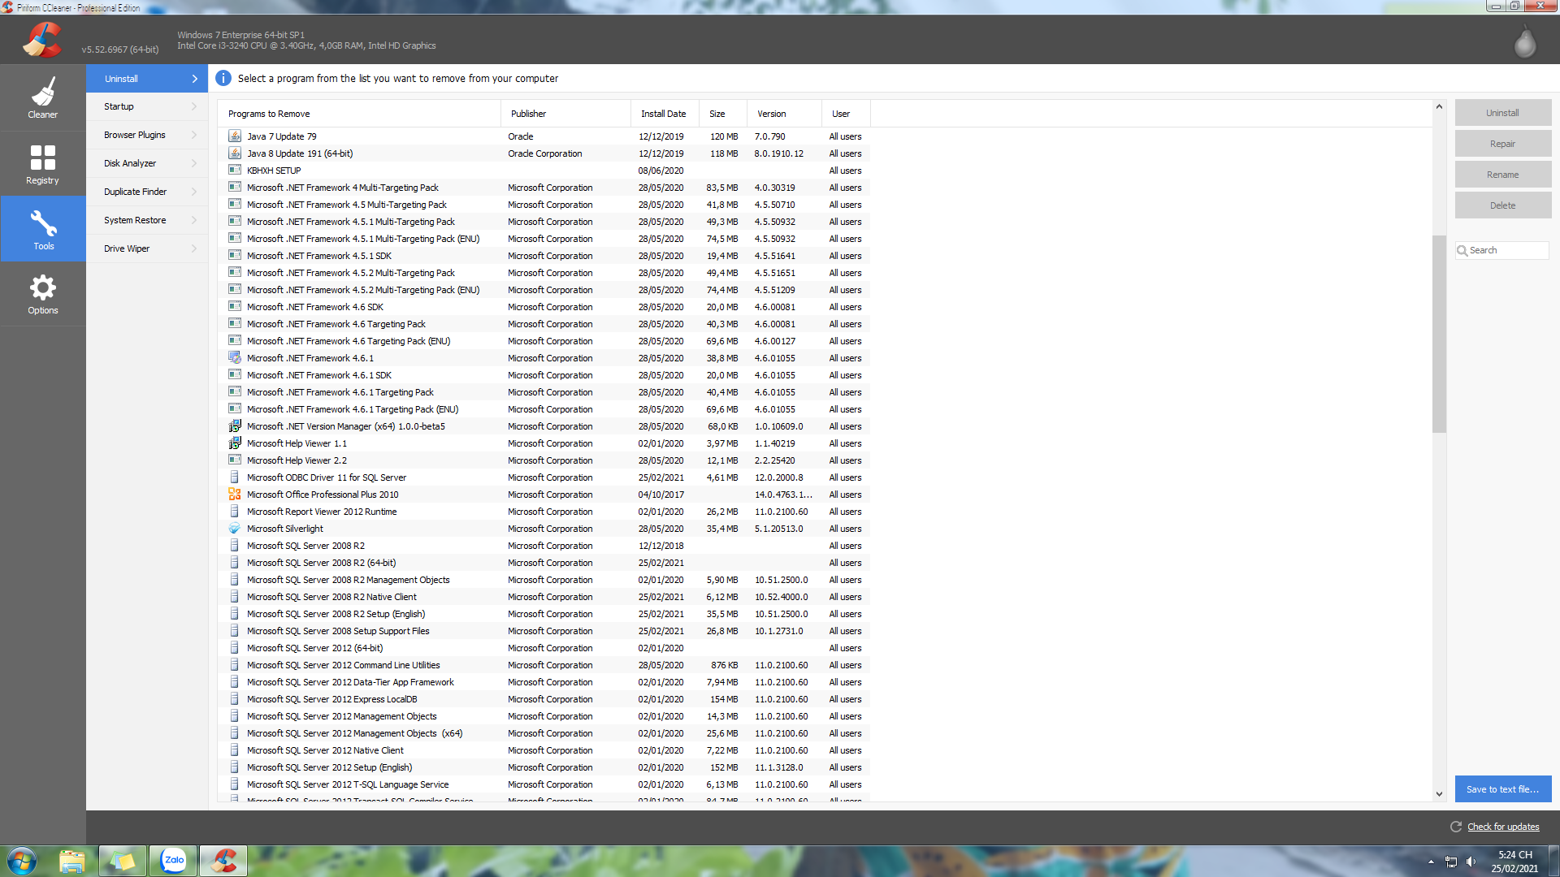Select Microsoft SQL Server 2008 R2 (64-bit)
This screenshot has width=1560, height=877.
(544, 563)
